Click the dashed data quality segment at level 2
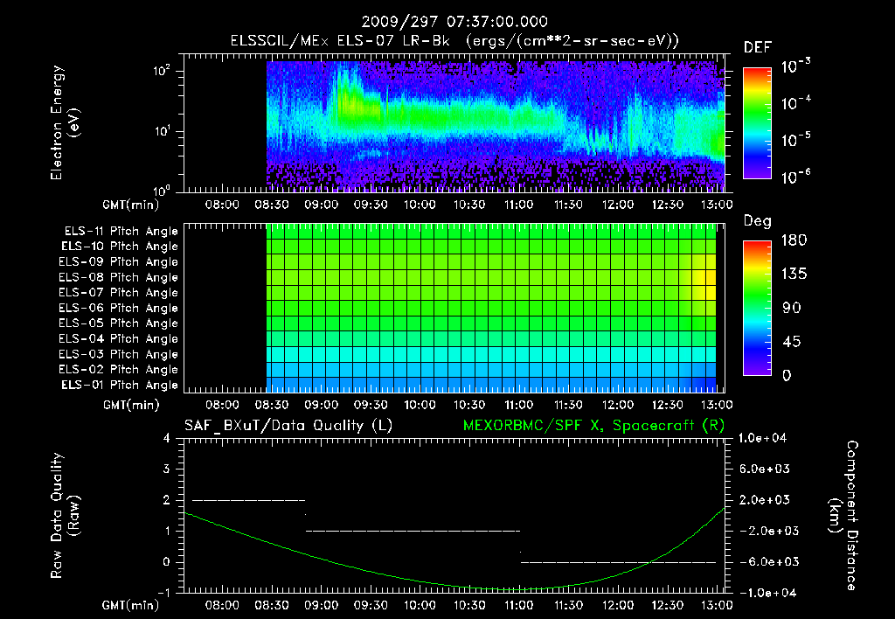 click(x=249, y=500)
